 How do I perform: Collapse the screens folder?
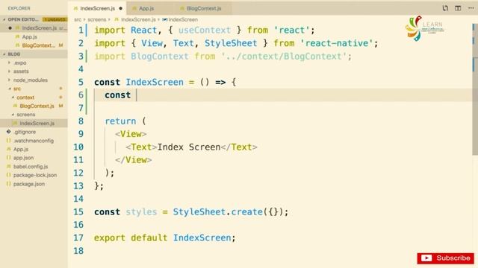pos(26,115)
